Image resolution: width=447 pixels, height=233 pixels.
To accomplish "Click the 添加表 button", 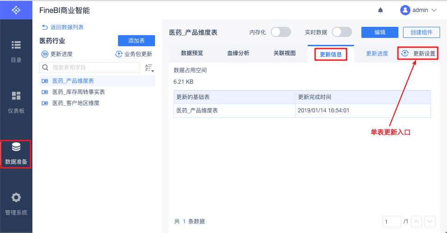I will tap(136, 41).
